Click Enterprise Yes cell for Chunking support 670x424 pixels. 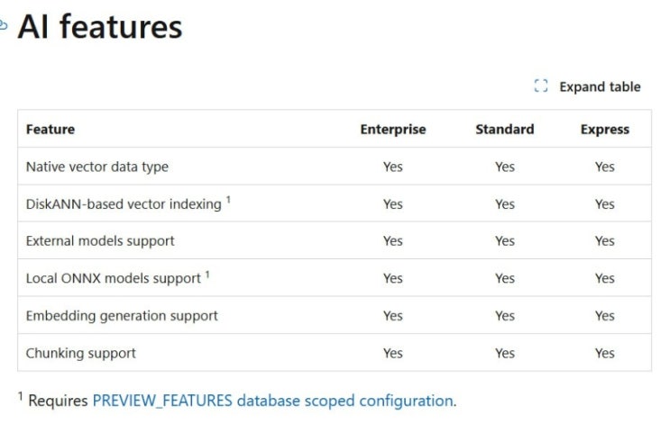[392, 353]
